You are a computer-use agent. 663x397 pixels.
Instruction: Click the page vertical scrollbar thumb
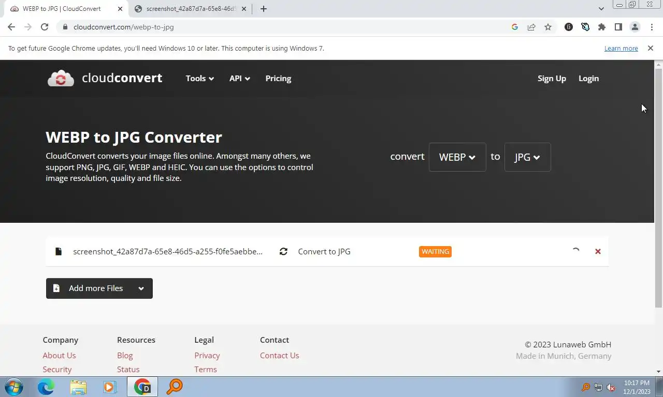pos(658,188)
